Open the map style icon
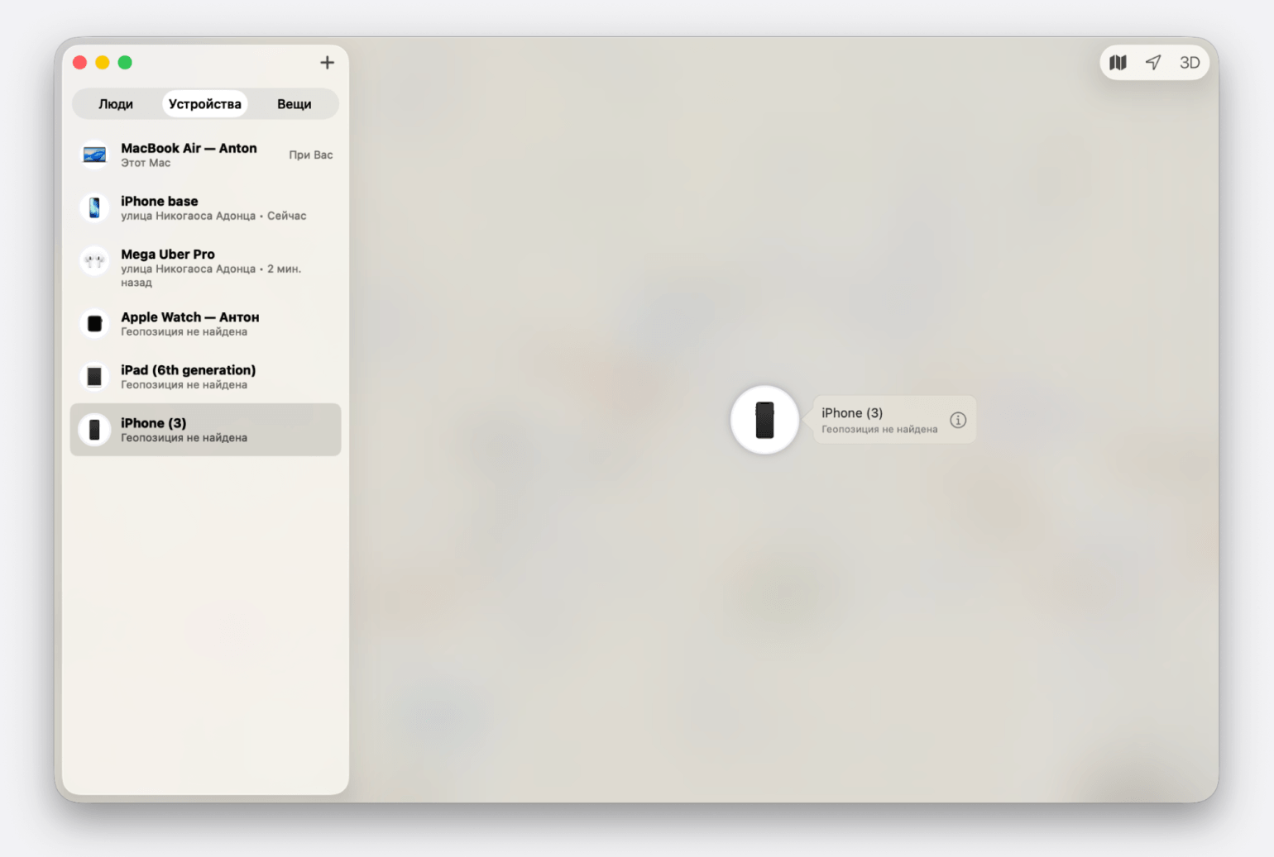This screenshot has height=857, width=1274. pyautogui.click(x=1118, y=63)
